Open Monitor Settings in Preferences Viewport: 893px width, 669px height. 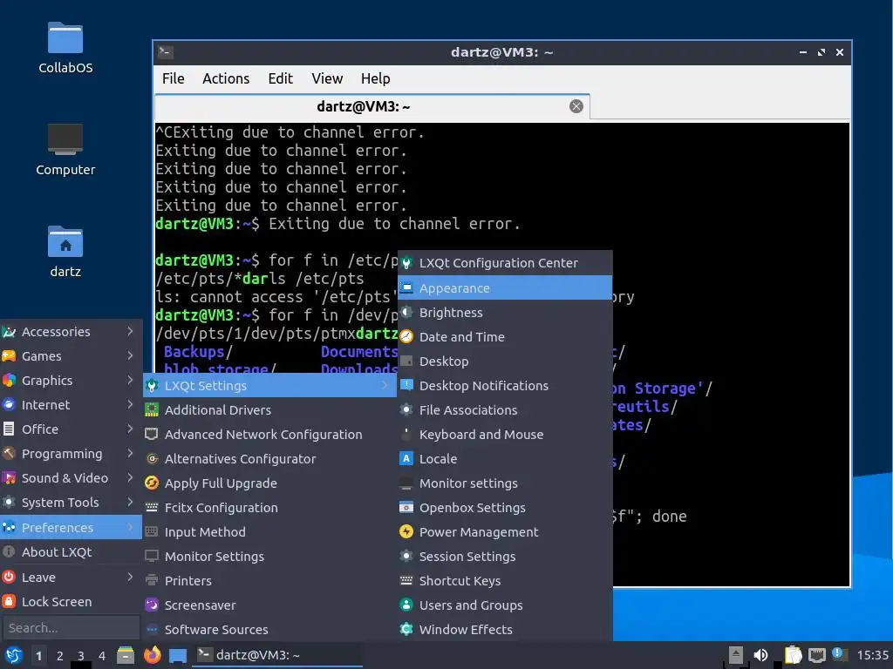[269, 557]
